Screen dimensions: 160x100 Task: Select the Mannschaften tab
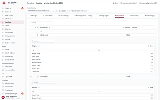[x=119, y=16]
